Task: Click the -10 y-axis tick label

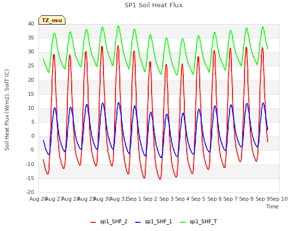Action: (x=30, y=164)
